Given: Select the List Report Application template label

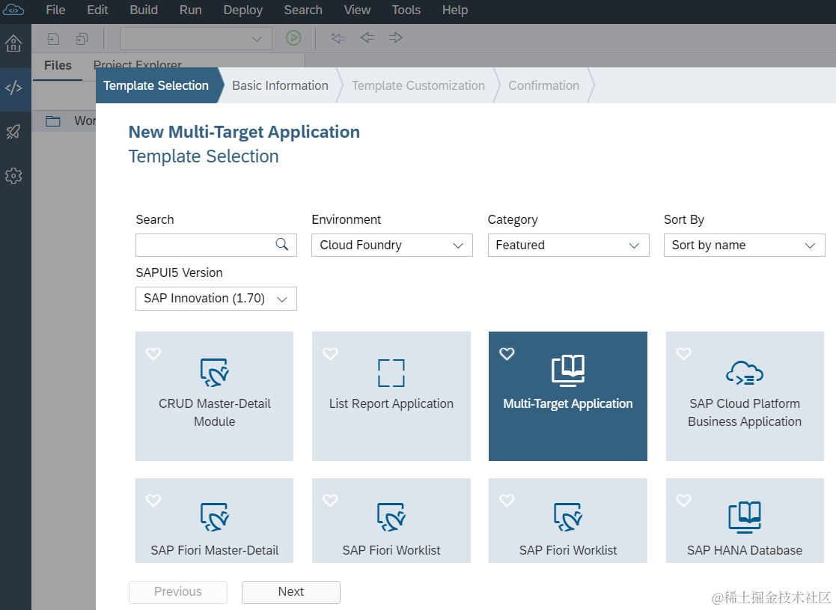Looking at the screenshot, I should (x=391, y=403).
